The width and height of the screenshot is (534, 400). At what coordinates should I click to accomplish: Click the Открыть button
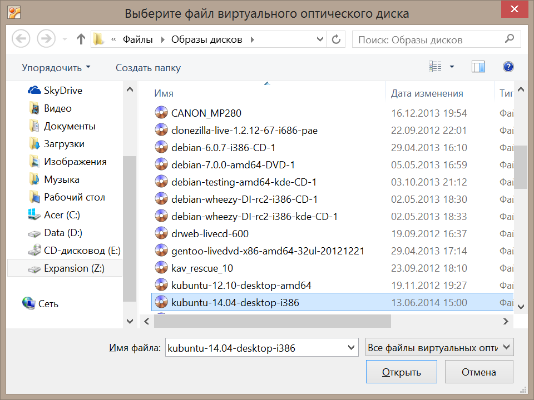[x=402, y=372]
